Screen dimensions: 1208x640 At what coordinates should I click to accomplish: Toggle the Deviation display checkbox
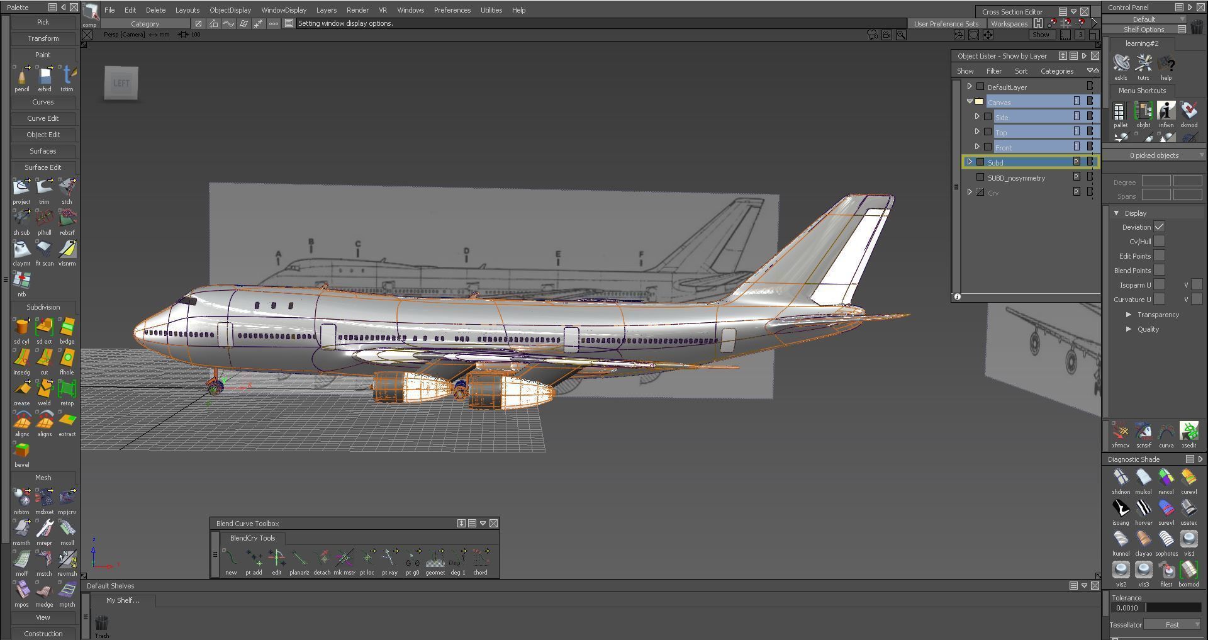[1159, 227]
